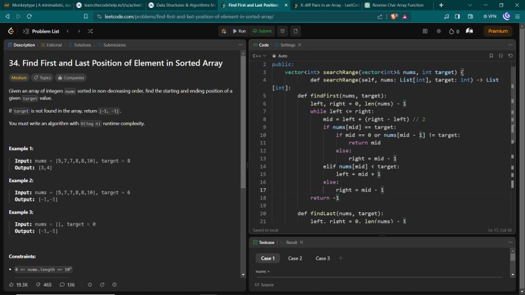Screen dimensions: 525x295
Task: Click the address bar URL
Action: pyautogui.click(x=189, y=16)
